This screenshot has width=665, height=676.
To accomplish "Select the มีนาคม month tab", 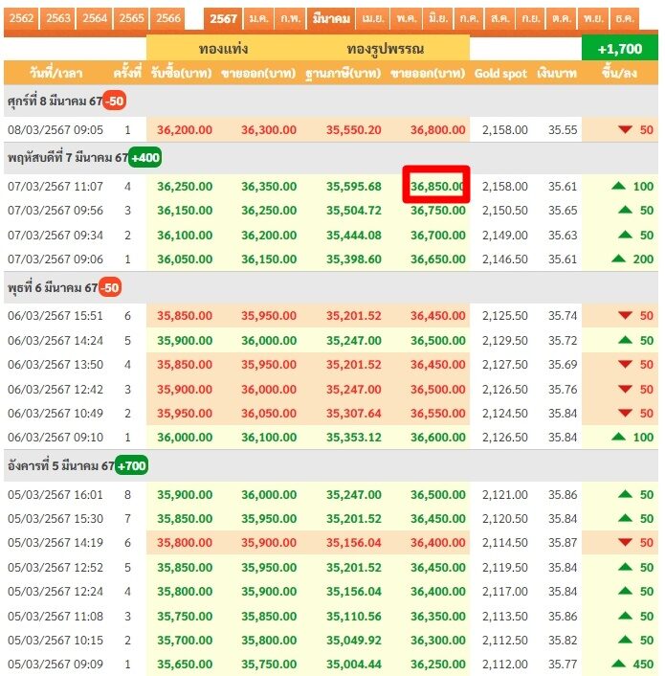I will 331,19.
